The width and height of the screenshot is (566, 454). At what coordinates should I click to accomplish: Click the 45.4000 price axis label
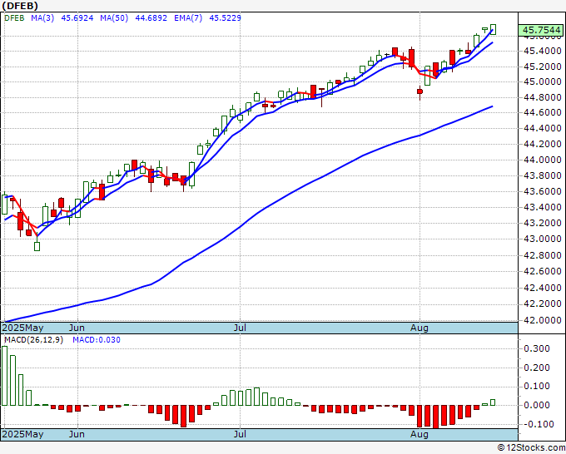click(543, 51)
